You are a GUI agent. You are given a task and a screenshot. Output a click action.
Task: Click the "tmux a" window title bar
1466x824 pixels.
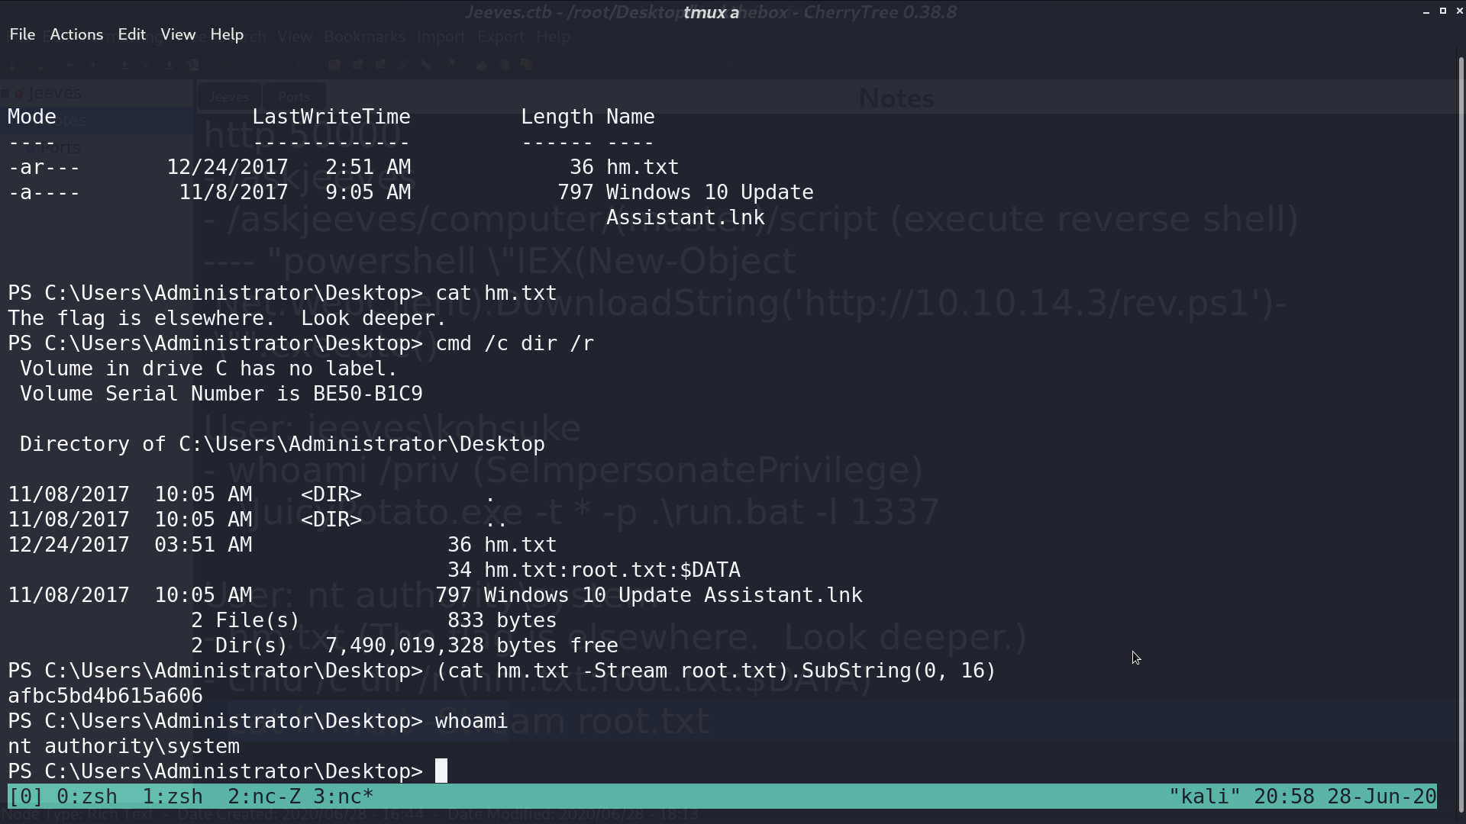click(711, 12)
